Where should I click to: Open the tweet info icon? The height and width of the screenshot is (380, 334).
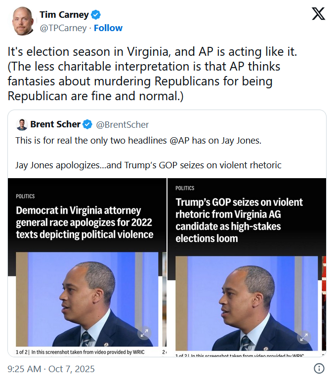click(x=319, y=369)
